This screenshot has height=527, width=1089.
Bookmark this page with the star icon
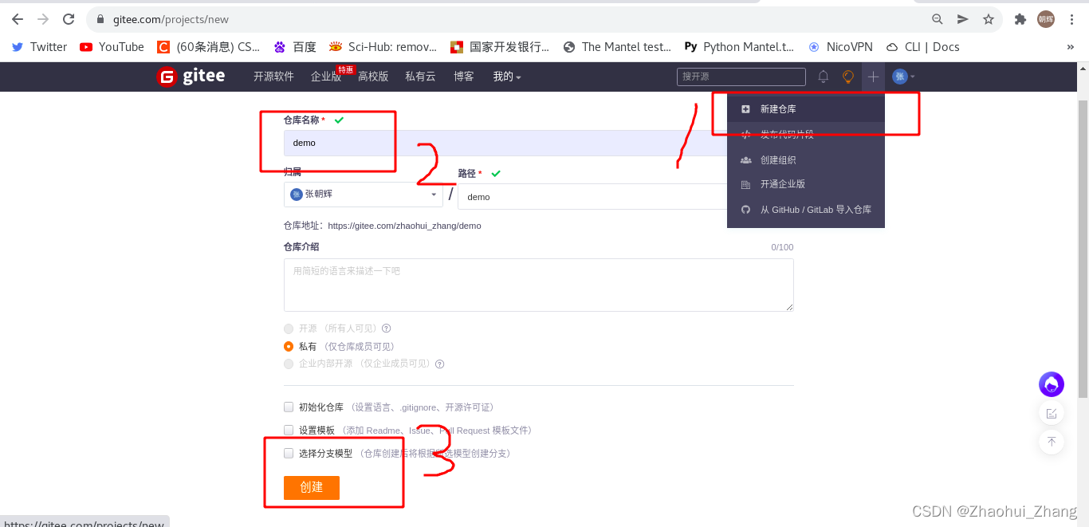[989, 19]
